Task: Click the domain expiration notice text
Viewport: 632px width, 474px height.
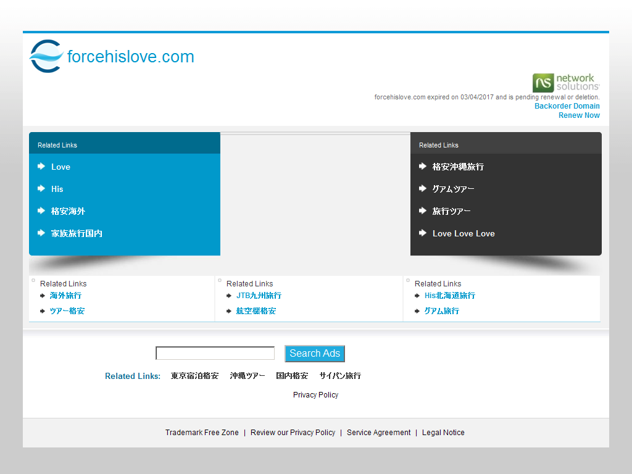Action: point(487,97)
